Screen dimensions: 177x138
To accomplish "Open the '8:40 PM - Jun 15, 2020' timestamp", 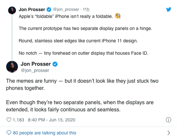I will 52,120.
